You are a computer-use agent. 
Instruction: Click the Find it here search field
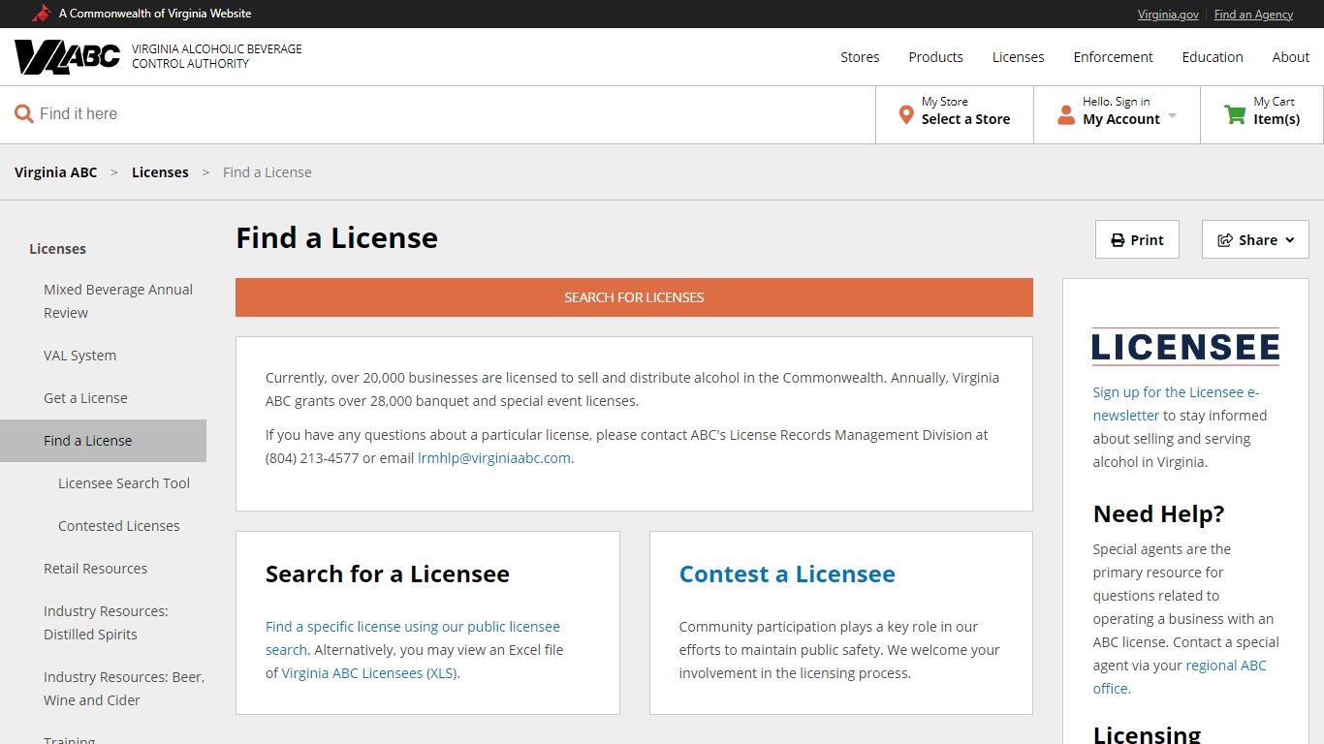click(x=437, y=114)
